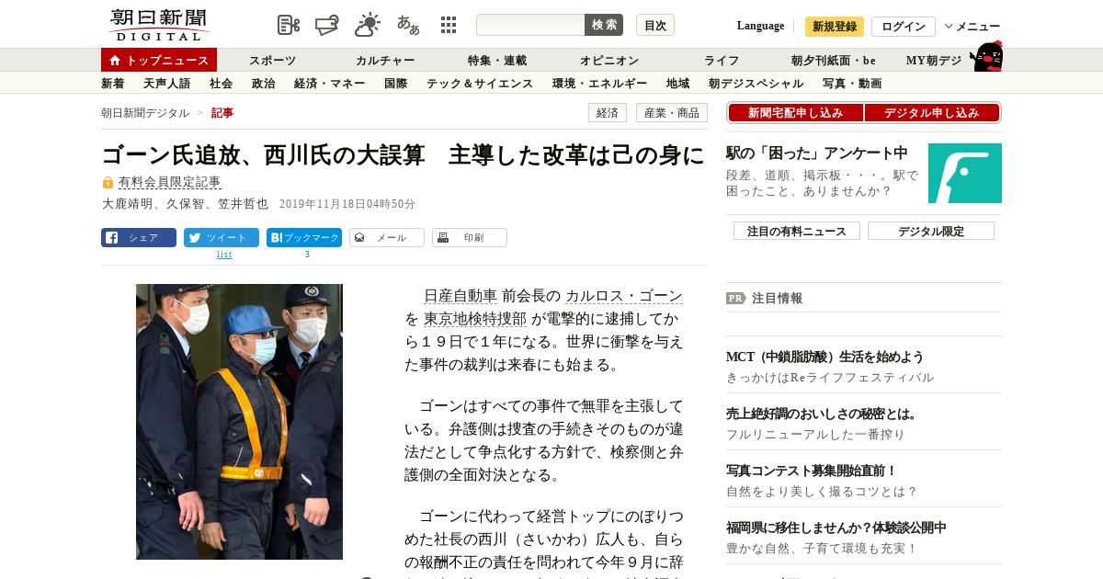
Task: Open the bookmark count '3' link
Action: pos(307,255)
